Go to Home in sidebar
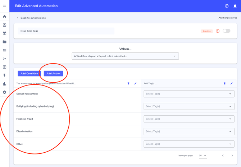The height and width of the screenshot is (167, 241). pyautogui.click(x=5, y=17)
